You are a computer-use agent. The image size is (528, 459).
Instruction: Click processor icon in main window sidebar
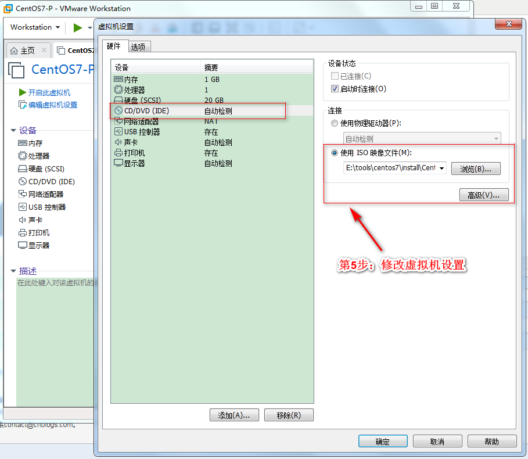[x=23, y=156]
